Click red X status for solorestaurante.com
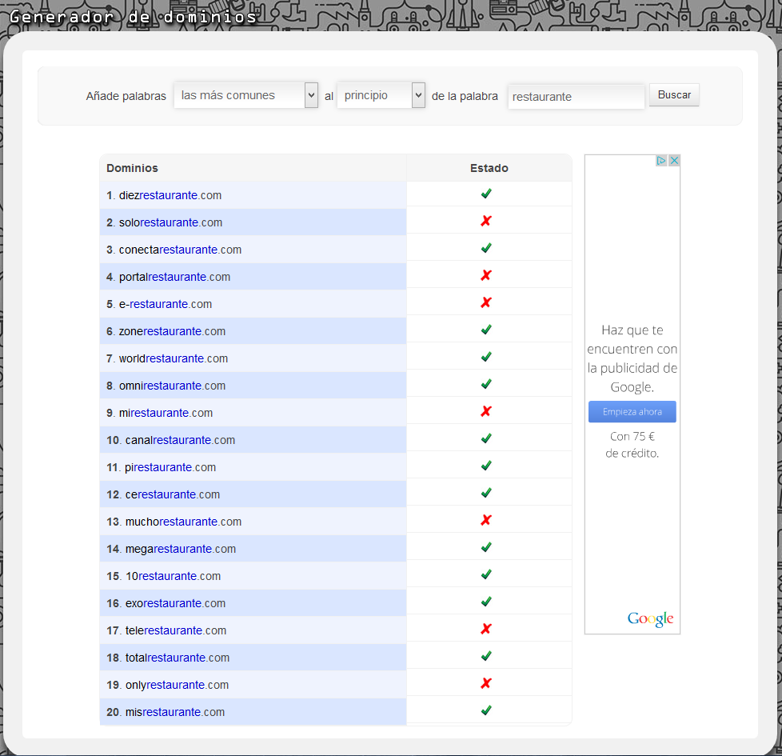The width and height of the screenshot is (782, 756). [x=486, y=222]
